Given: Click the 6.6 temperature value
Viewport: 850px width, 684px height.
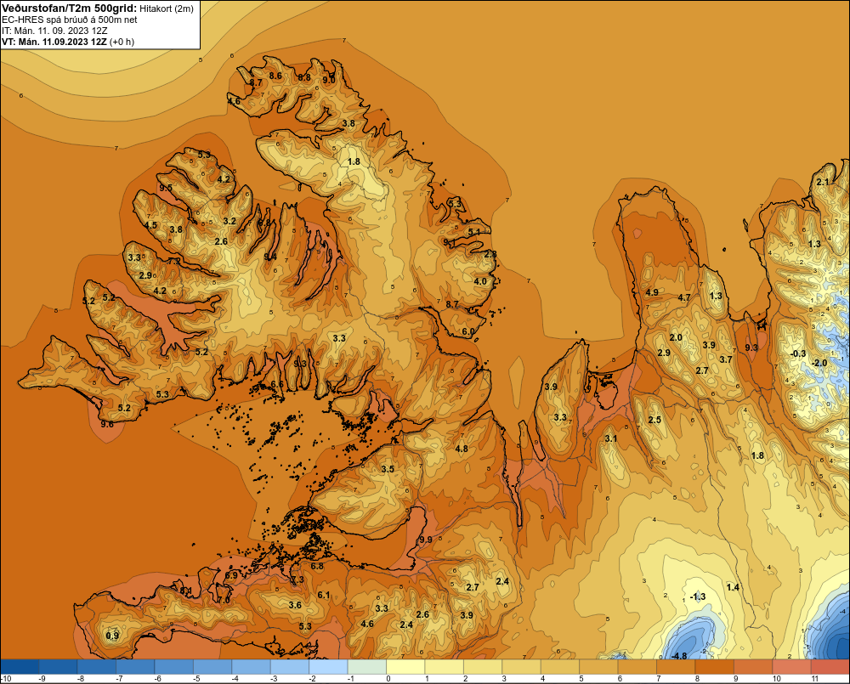Looking at the screenshot, I should click(277, 384).
